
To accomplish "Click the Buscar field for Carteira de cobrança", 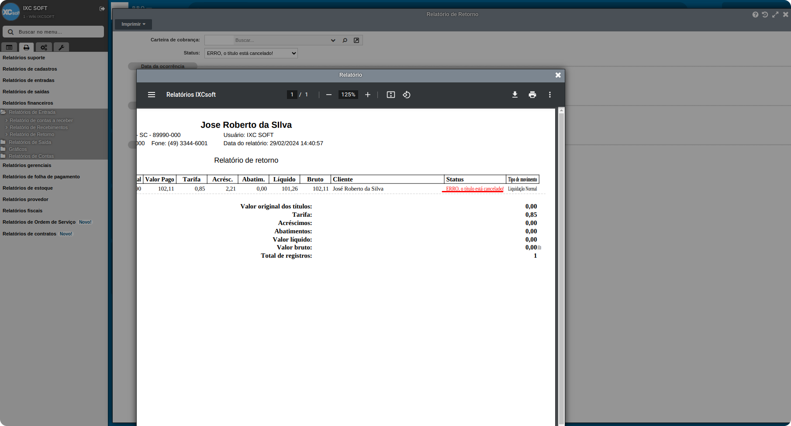I will click(x=281, y=40).
